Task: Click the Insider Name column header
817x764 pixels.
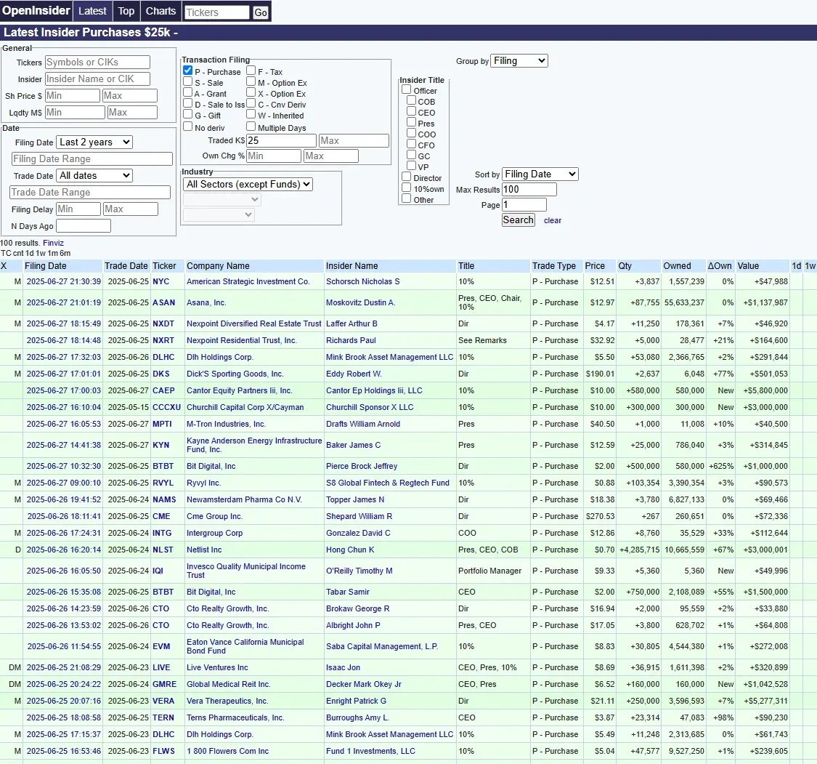Action: pos(351,266)
